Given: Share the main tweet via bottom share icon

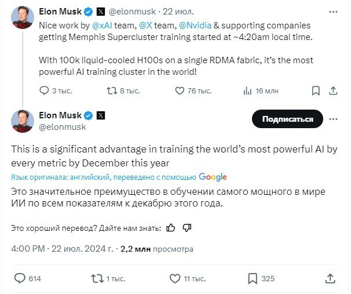Looking at the screenshot, I should click(x=330, y=278).
